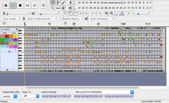Click Play-at-speed green button
The image size is (169, 103).
[x=129, y=13]
